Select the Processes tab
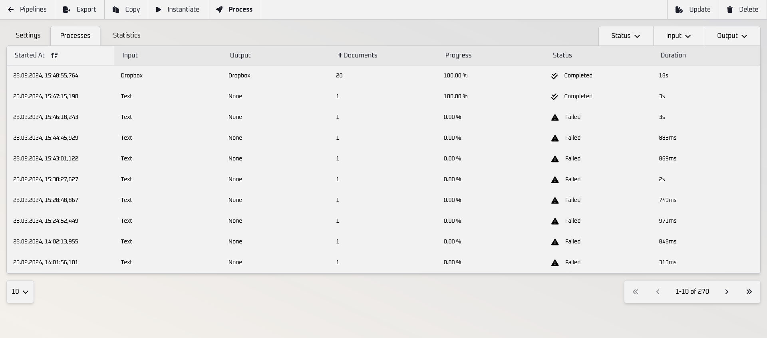 [75, 36]
